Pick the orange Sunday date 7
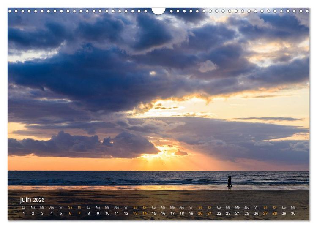The image size is (317, 228). [79, 214]
